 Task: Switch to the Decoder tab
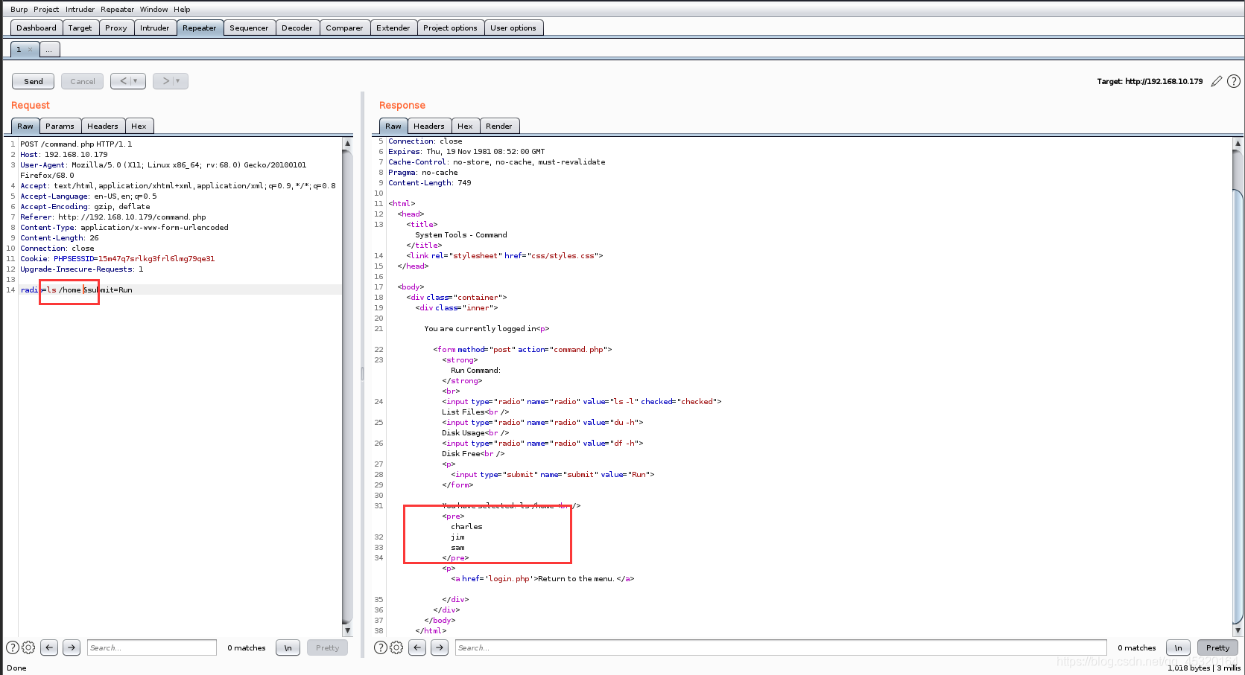(297, 28)
